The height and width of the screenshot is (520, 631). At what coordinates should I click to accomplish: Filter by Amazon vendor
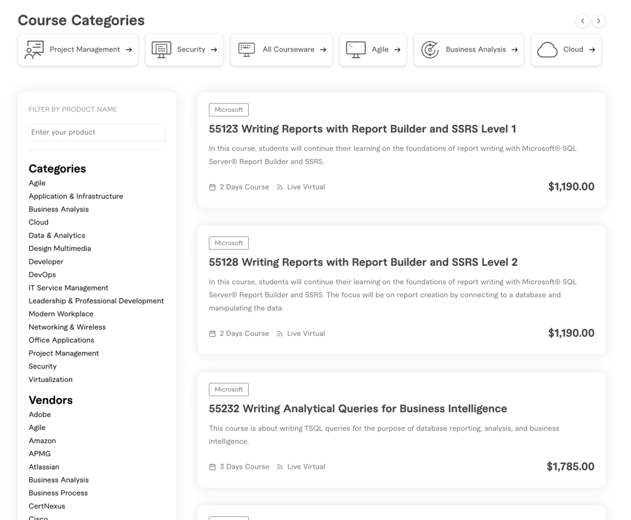(43, 441)
